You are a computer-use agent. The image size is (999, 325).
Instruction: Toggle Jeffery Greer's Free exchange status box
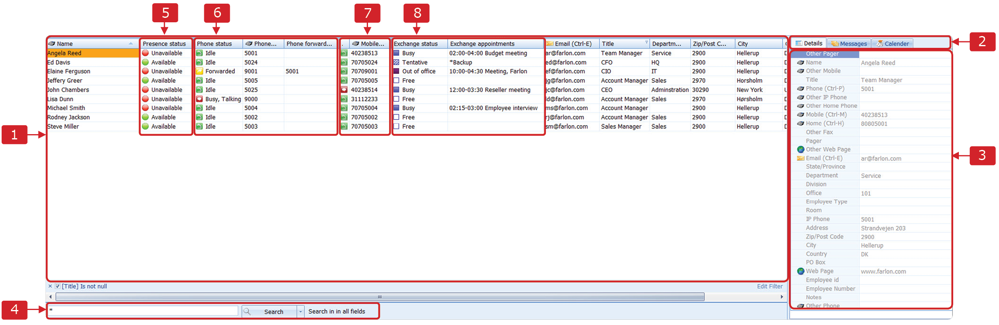[396, 81]
